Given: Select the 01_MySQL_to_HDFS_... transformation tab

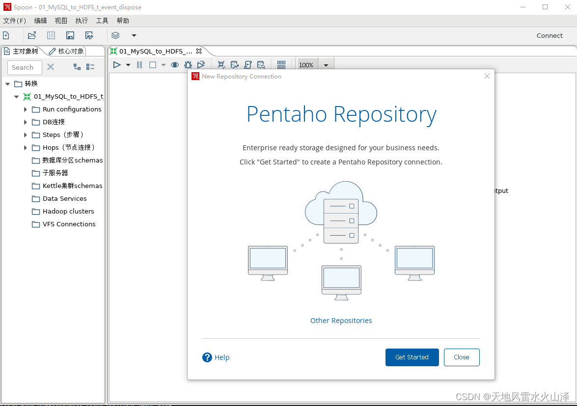Looking at the screenshot, I should coord(152,51).
